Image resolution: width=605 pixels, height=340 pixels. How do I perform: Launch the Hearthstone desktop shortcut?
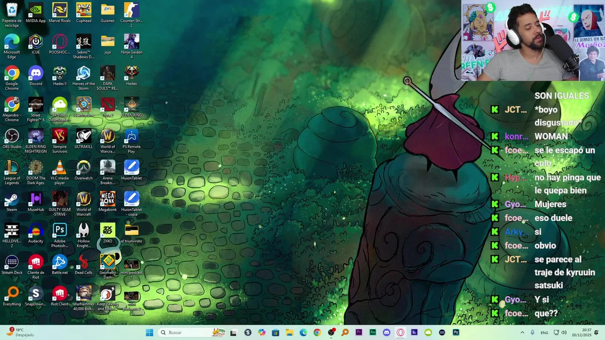(x=84, y=107)
